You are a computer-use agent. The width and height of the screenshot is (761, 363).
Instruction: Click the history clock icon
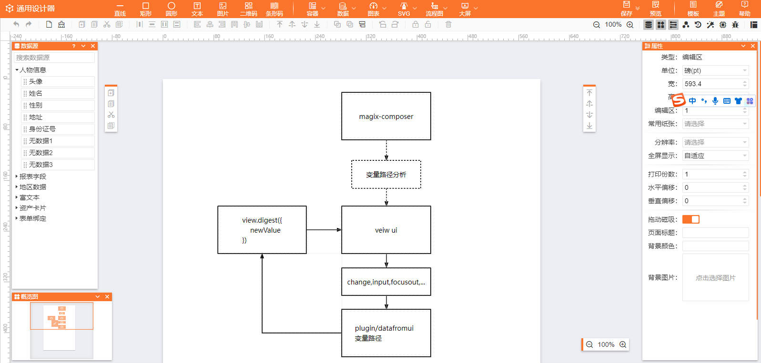698,25
